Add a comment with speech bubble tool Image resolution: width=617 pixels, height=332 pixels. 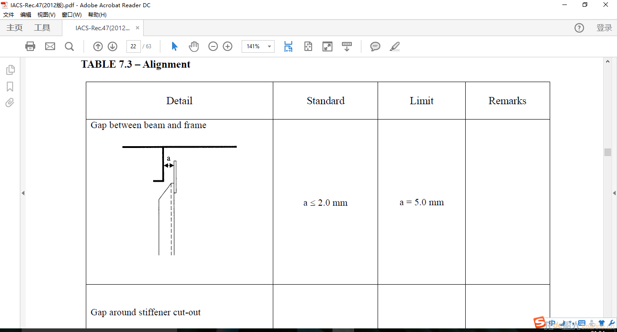coord(375,46)
